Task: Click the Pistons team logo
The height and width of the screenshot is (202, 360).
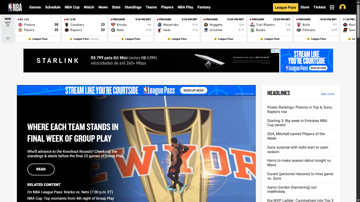Action: tap(20, 25)
